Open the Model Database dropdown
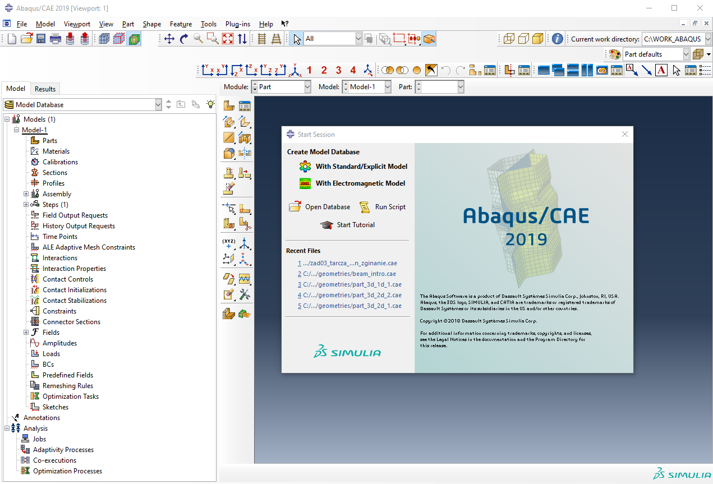Screen dimensions: 713x484 (x=158, y=105)
